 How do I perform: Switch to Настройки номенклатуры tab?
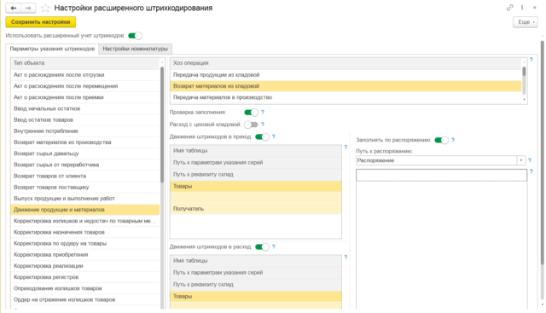click(135, 49)
